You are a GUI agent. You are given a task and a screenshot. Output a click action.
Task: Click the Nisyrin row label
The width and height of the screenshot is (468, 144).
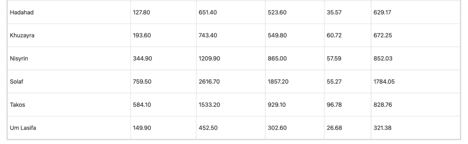19,58
